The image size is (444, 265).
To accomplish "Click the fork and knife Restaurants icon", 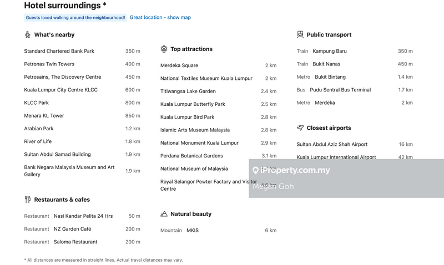I will pos(27,200).
